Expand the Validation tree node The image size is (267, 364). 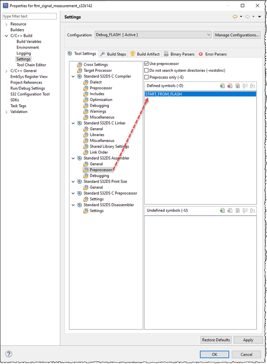click(6, 112)
